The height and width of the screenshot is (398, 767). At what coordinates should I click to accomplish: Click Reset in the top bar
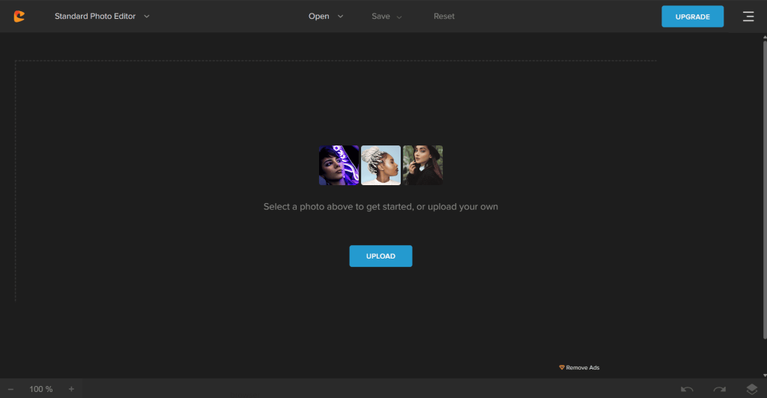[444, 16]
